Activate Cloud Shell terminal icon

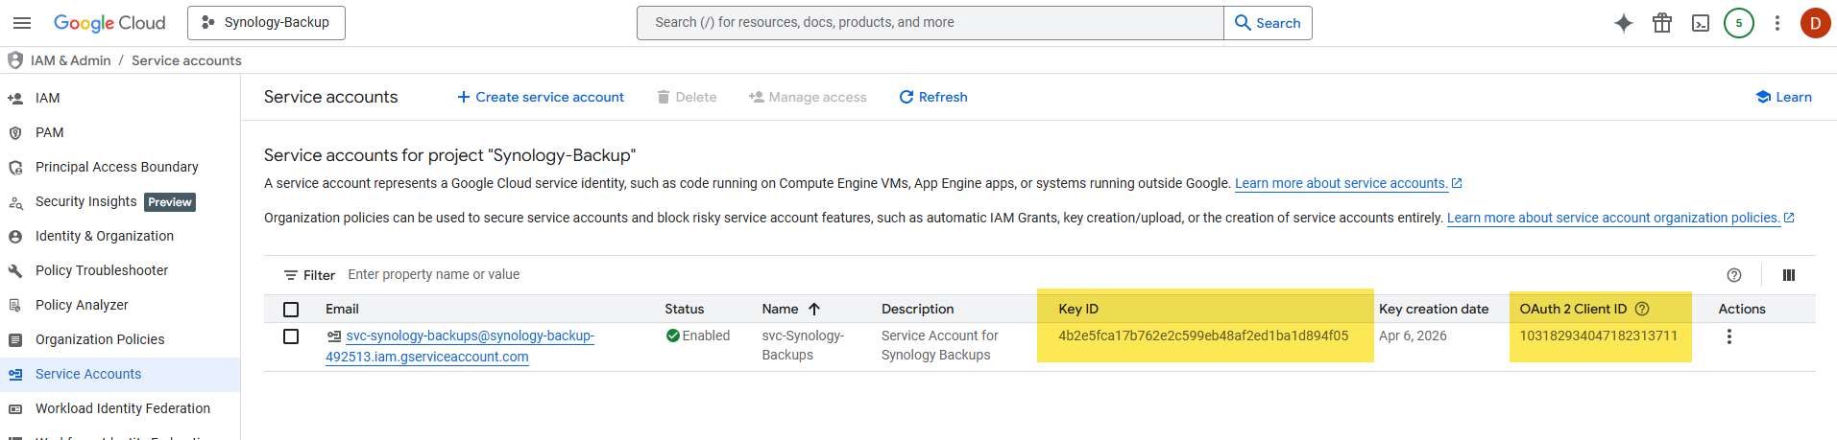(x=1701, y=23)
